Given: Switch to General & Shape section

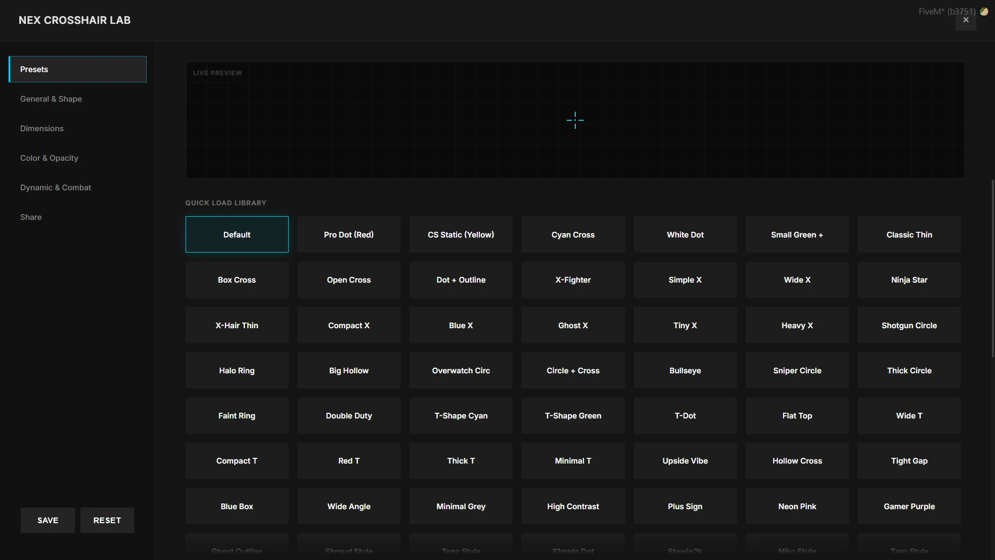Looking at the screenshot, I should tap(78, 99).
